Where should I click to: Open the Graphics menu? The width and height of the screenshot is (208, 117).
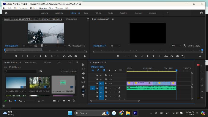point(43,8)
